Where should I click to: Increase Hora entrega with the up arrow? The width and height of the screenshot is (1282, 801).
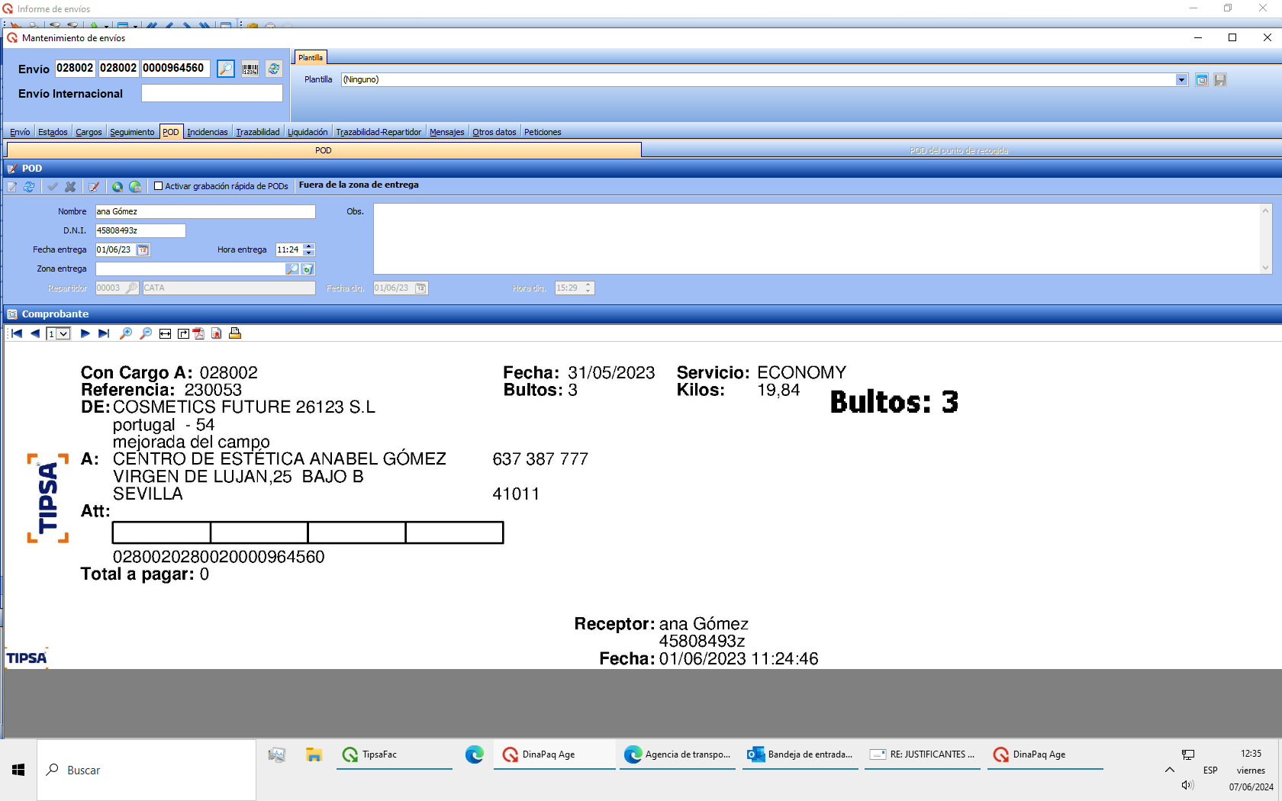(x=309, y=246)
